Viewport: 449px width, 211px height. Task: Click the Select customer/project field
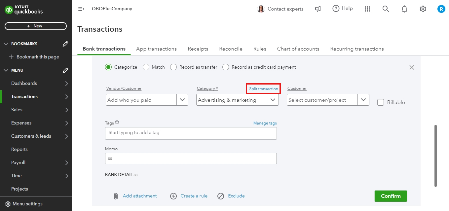pos(322,100)
